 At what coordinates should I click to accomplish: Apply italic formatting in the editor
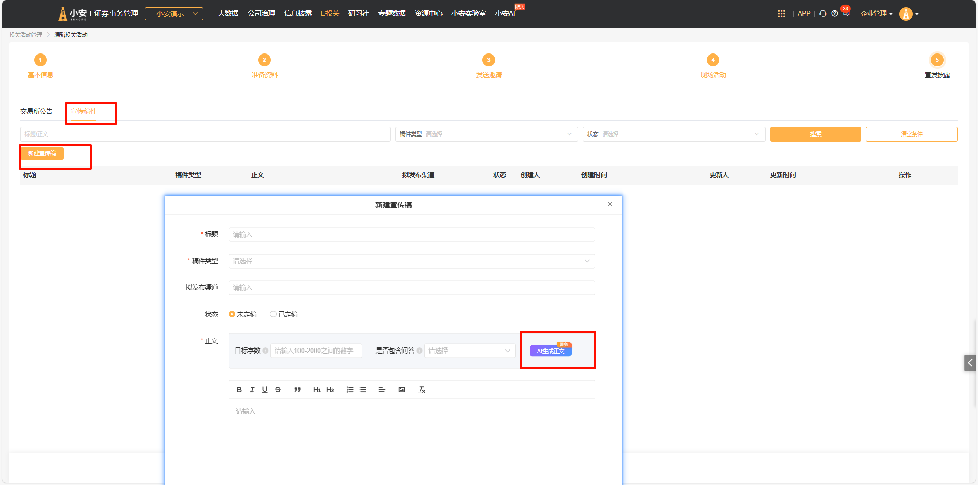click(x=252, y=390)
